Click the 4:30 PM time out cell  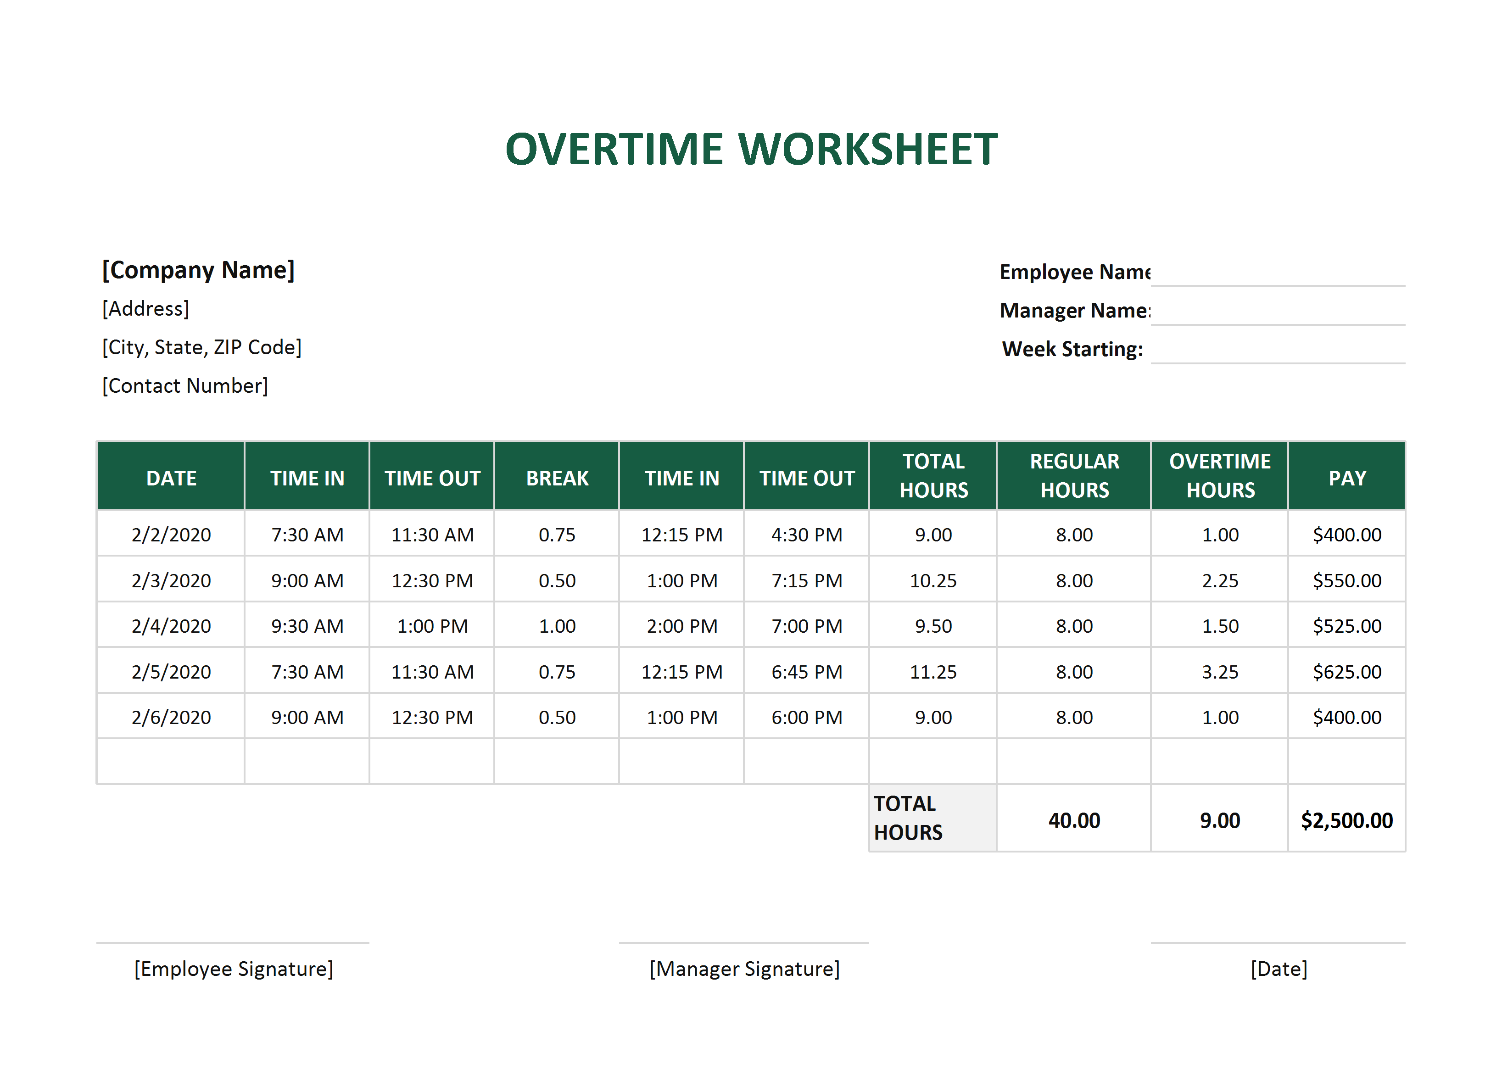coord(807,535)
